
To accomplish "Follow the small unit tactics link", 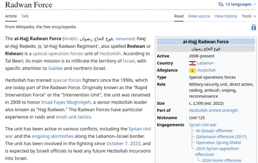I will click(73, 117).
